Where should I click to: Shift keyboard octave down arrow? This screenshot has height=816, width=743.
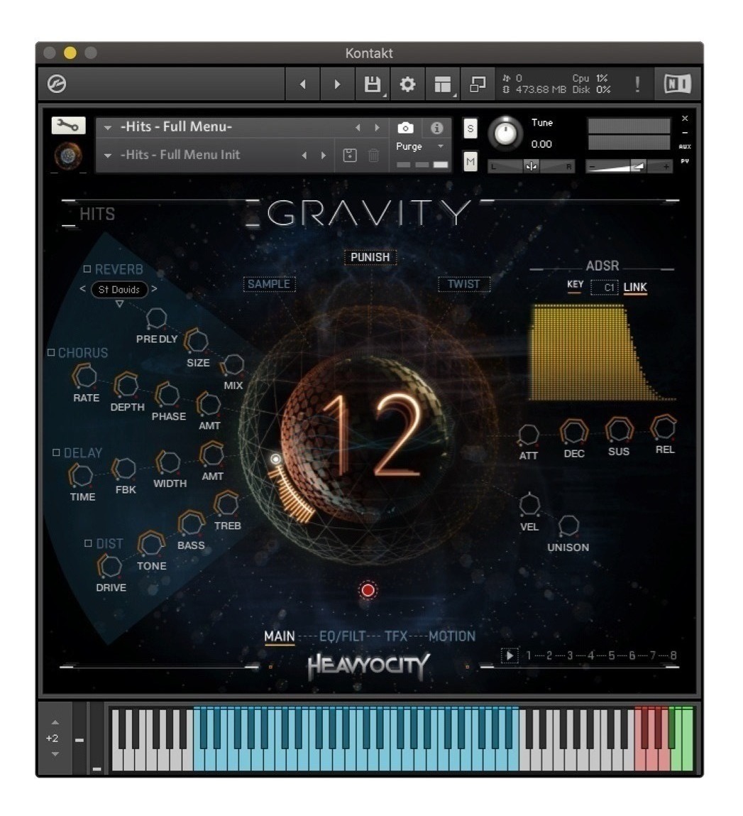pos(55,754)
